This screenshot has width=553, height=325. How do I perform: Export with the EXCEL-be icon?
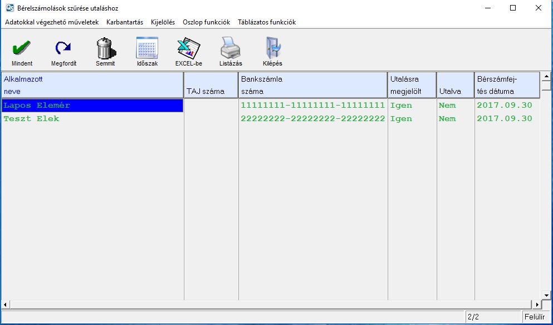[188, 49]
